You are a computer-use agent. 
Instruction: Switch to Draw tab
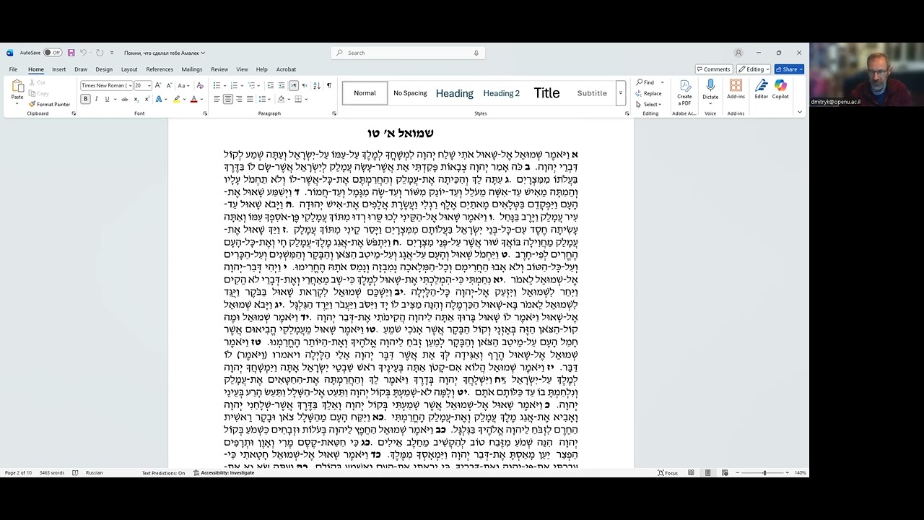(x=81, y=69)
